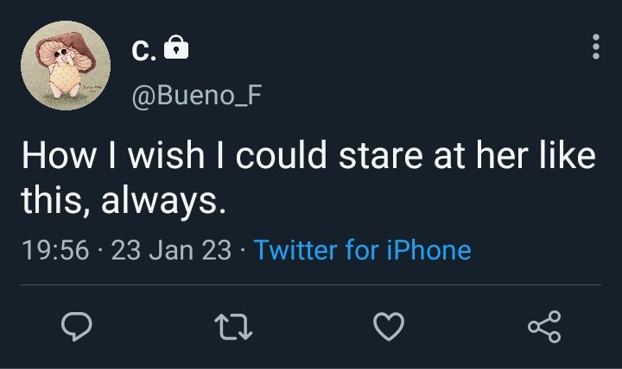This screenshot has width=622, height=369.
Task: Reply to the tweet from C.
Action: click(x=77, y=326)
